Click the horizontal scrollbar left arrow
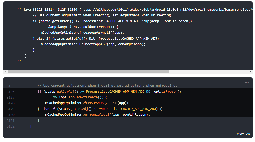 pyautogui.click(x=5, y=72)
